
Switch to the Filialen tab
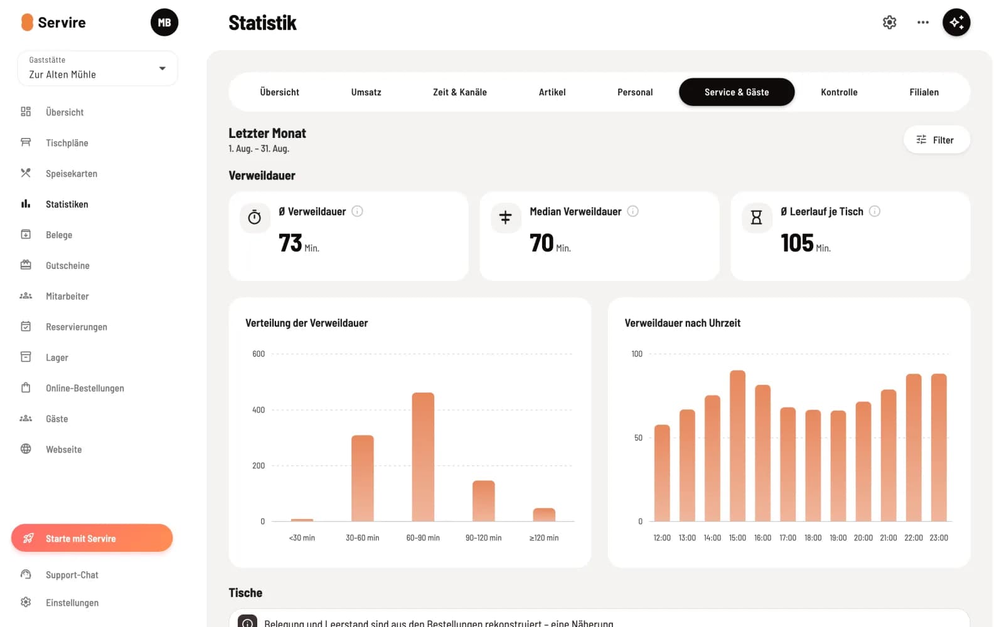[924, 92]
